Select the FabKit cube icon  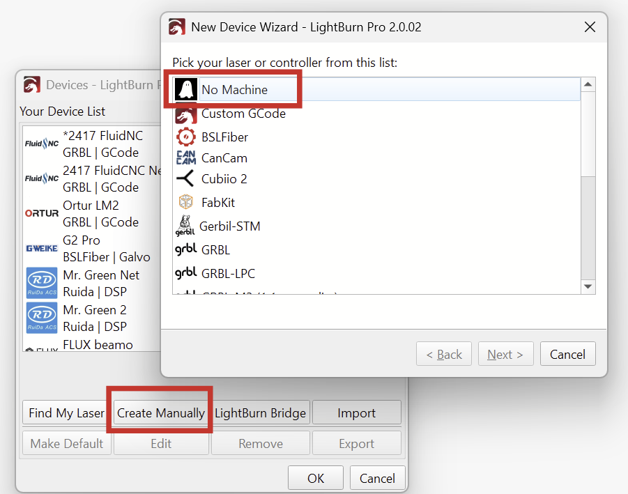point(185,203)
